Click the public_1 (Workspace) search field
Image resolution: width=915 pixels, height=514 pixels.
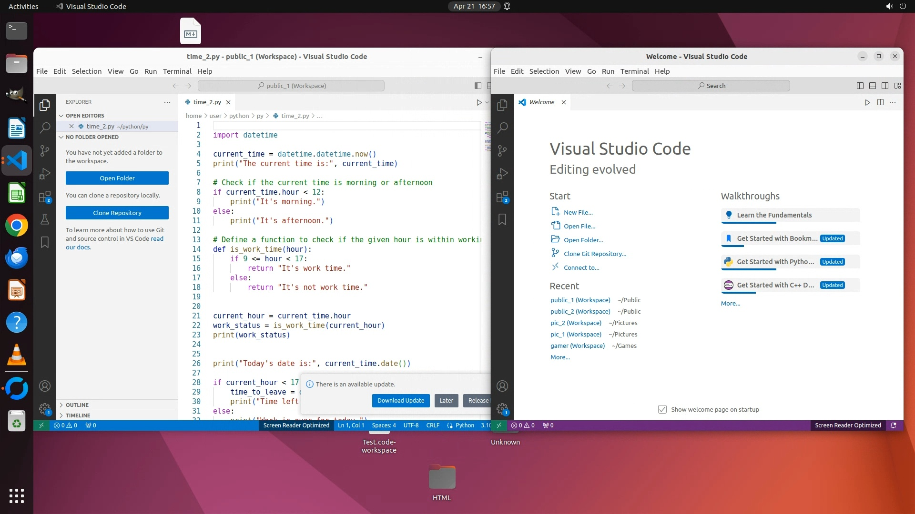tap(291, 86)
